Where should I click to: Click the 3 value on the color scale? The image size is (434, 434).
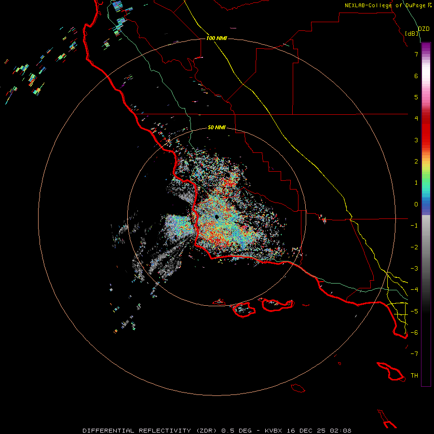pyautogui.click(x=416, y=140)
